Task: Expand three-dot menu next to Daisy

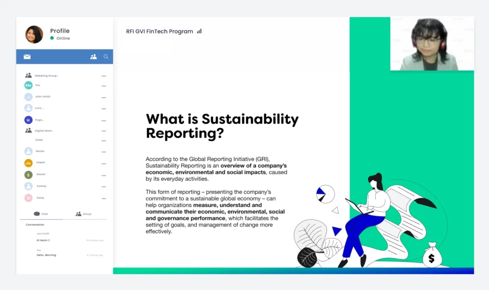Action: [104, 198]
